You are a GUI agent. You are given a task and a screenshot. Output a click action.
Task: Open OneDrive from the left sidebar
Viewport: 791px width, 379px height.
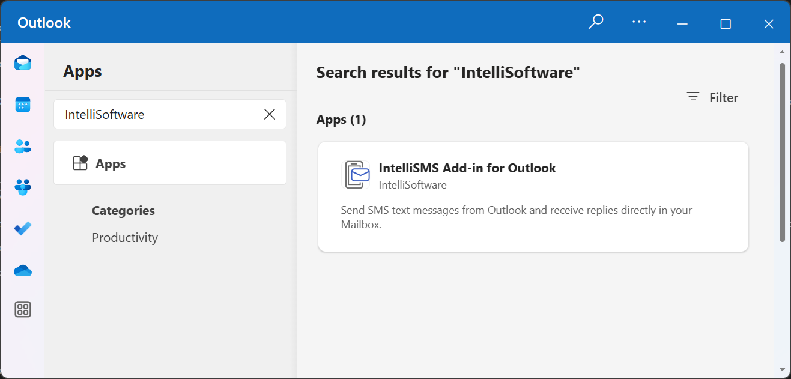(x=22, y=270)
